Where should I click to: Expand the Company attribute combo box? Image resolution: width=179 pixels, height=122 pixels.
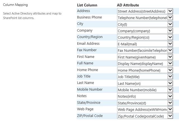(145, 31)
